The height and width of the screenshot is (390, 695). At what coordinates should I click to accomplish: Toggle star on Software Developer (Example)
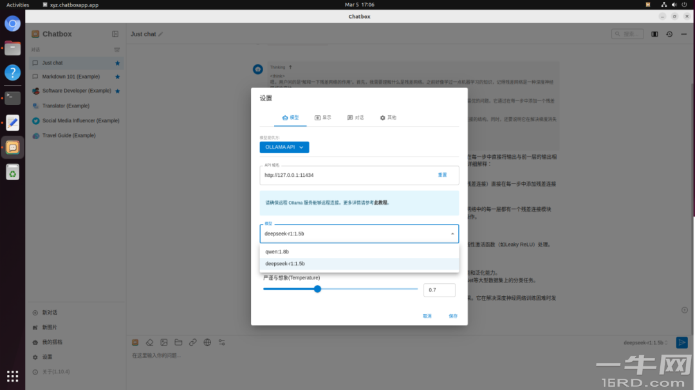pos(118,91)
